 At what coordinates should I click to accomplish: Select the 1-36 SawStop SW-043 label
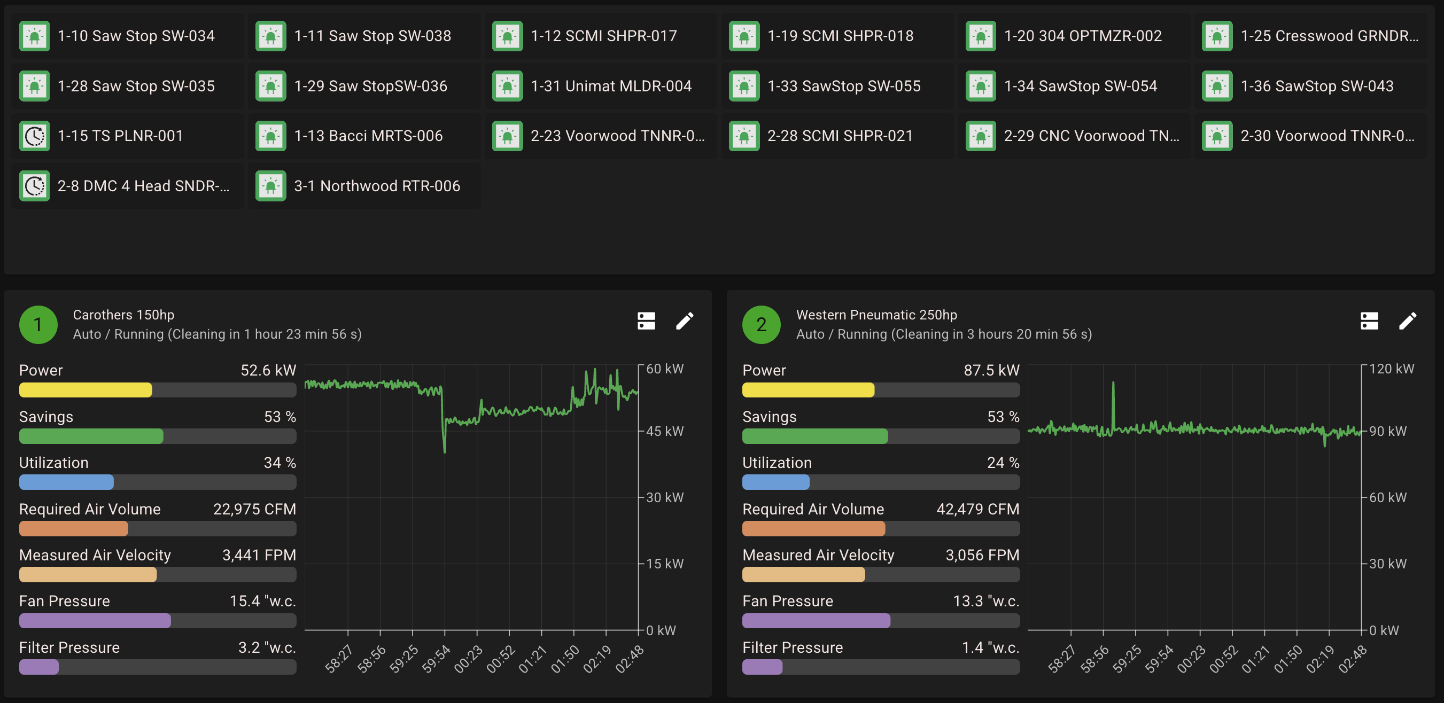1317,85
